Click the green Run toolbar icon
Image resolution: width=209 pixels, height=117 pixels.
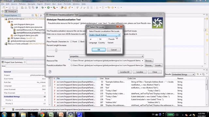tap(48, 7)
